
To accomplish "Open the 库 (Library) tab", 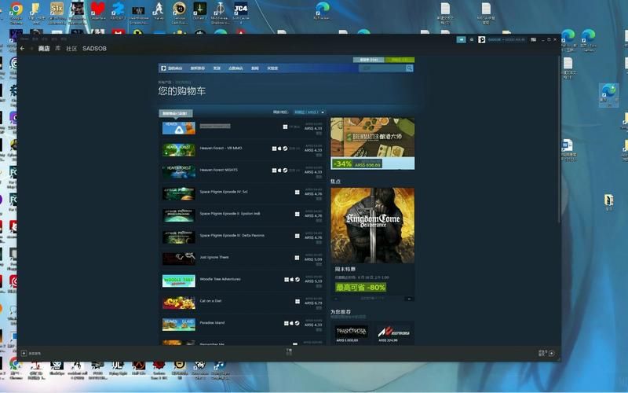I will (57, 48).
